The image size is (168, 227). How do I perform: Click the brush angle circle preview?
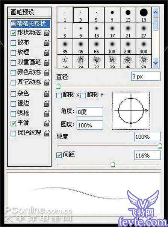pos(131,111)
